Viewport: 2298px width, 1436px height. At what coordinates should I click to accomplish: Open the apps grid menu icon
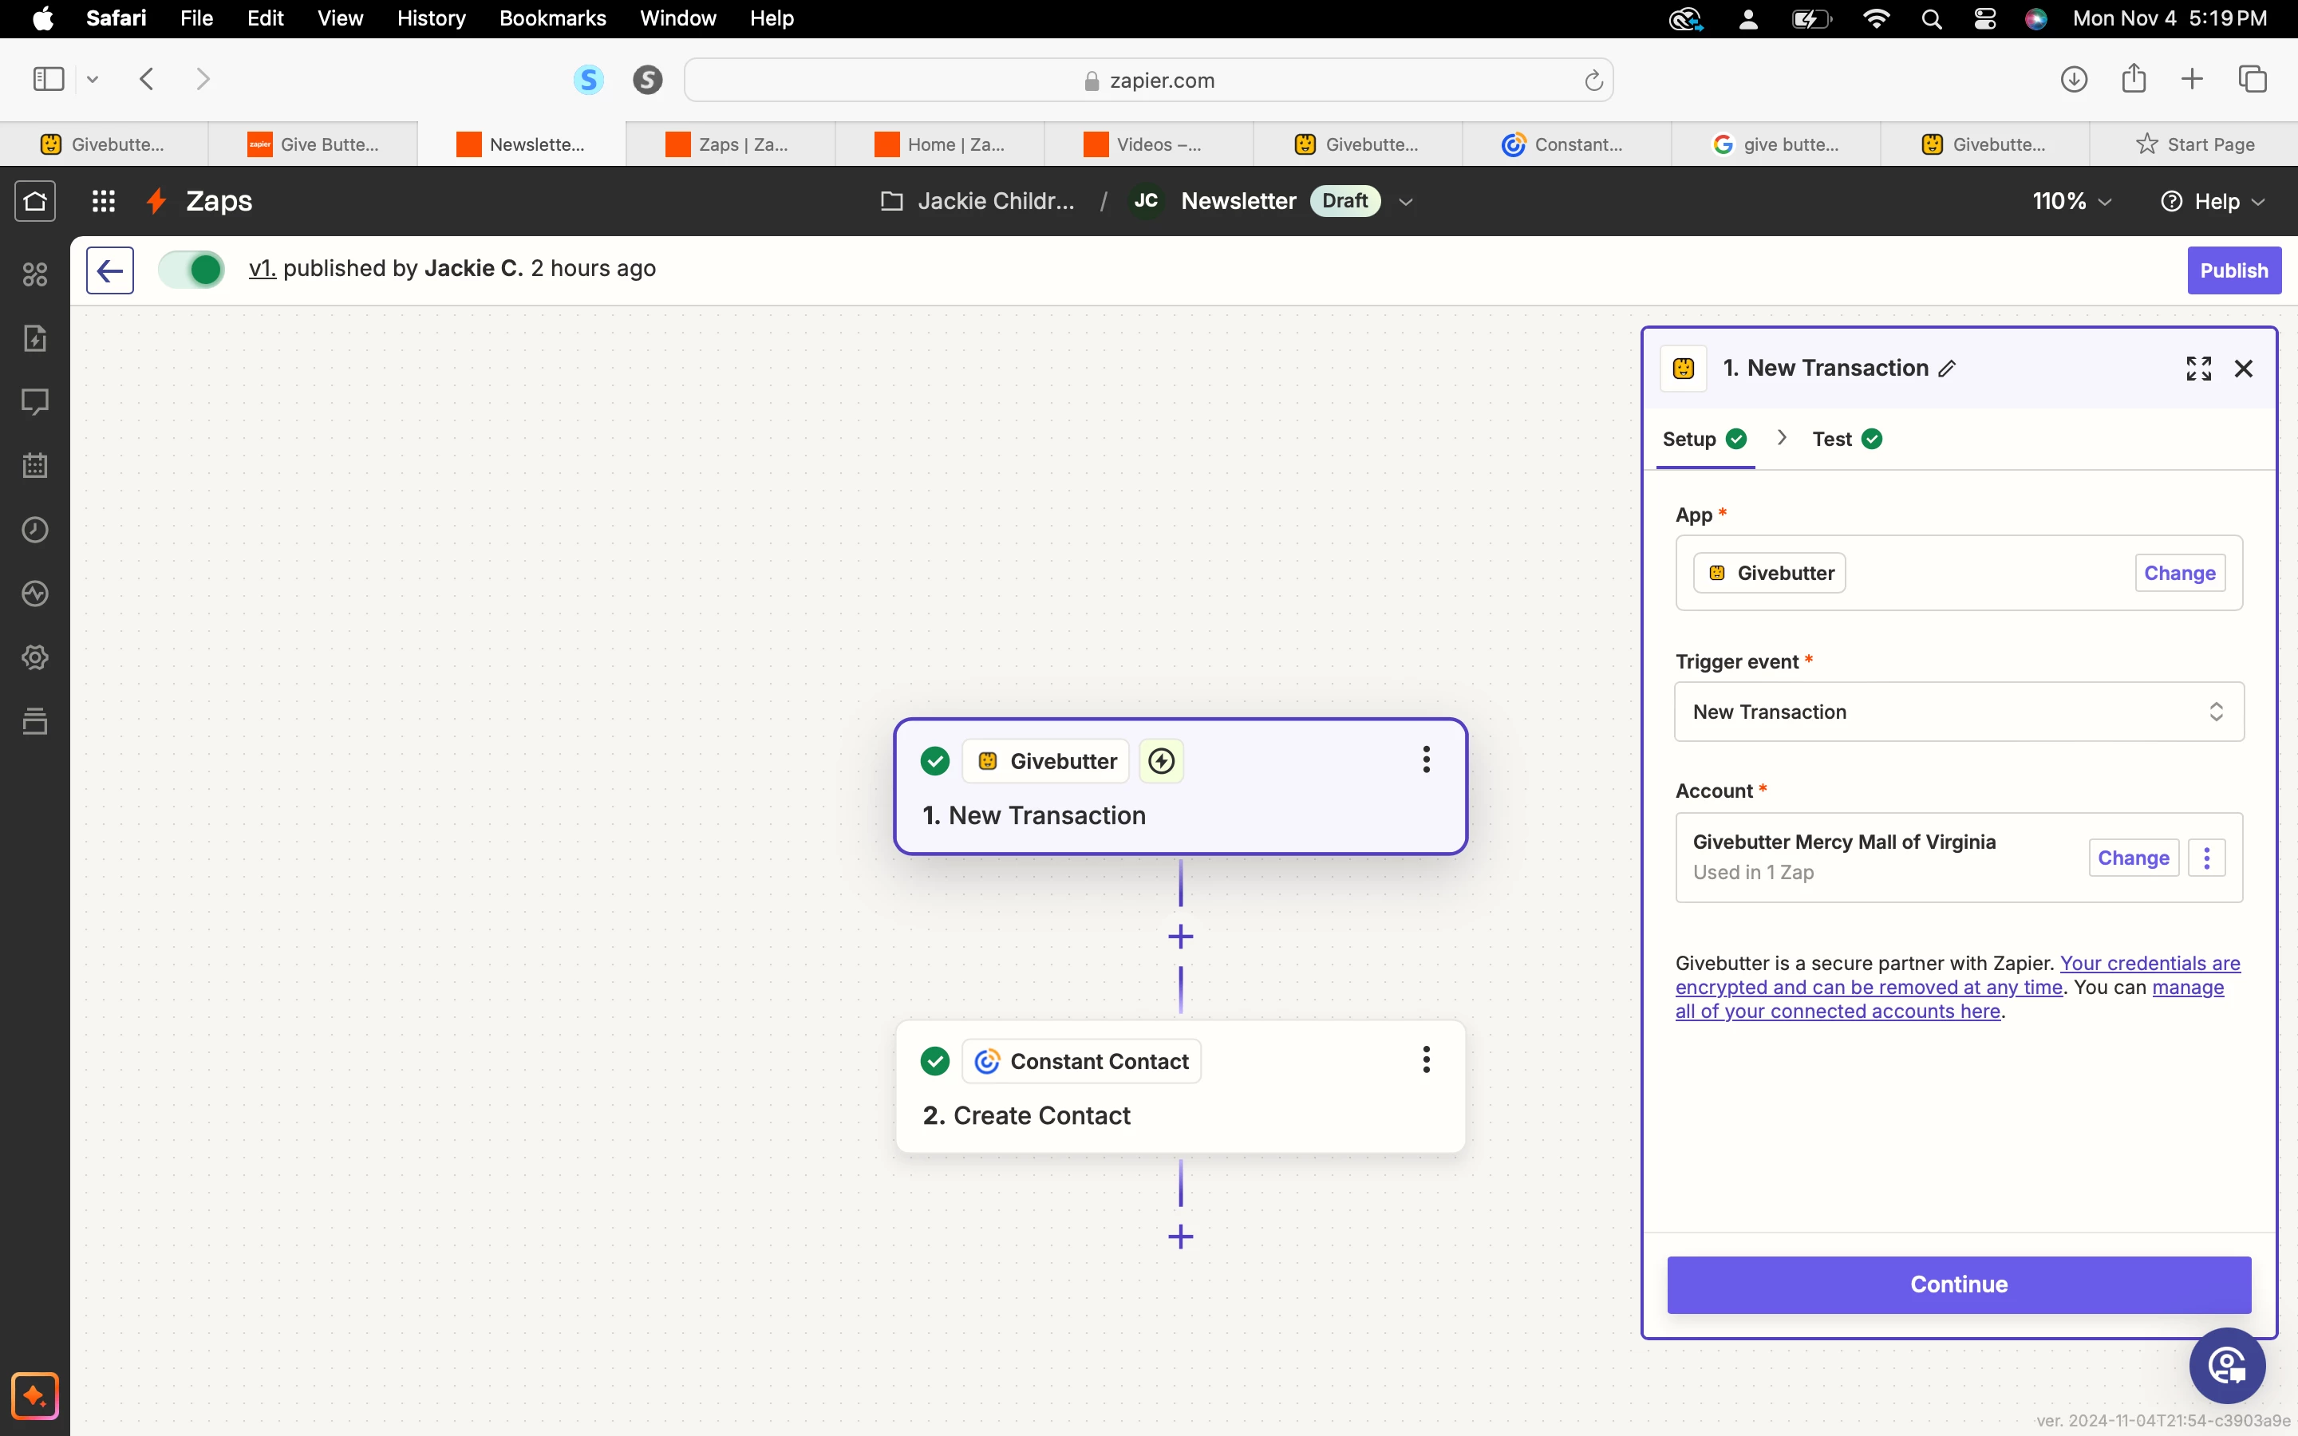pyautogui.click(x=104, y=201)
